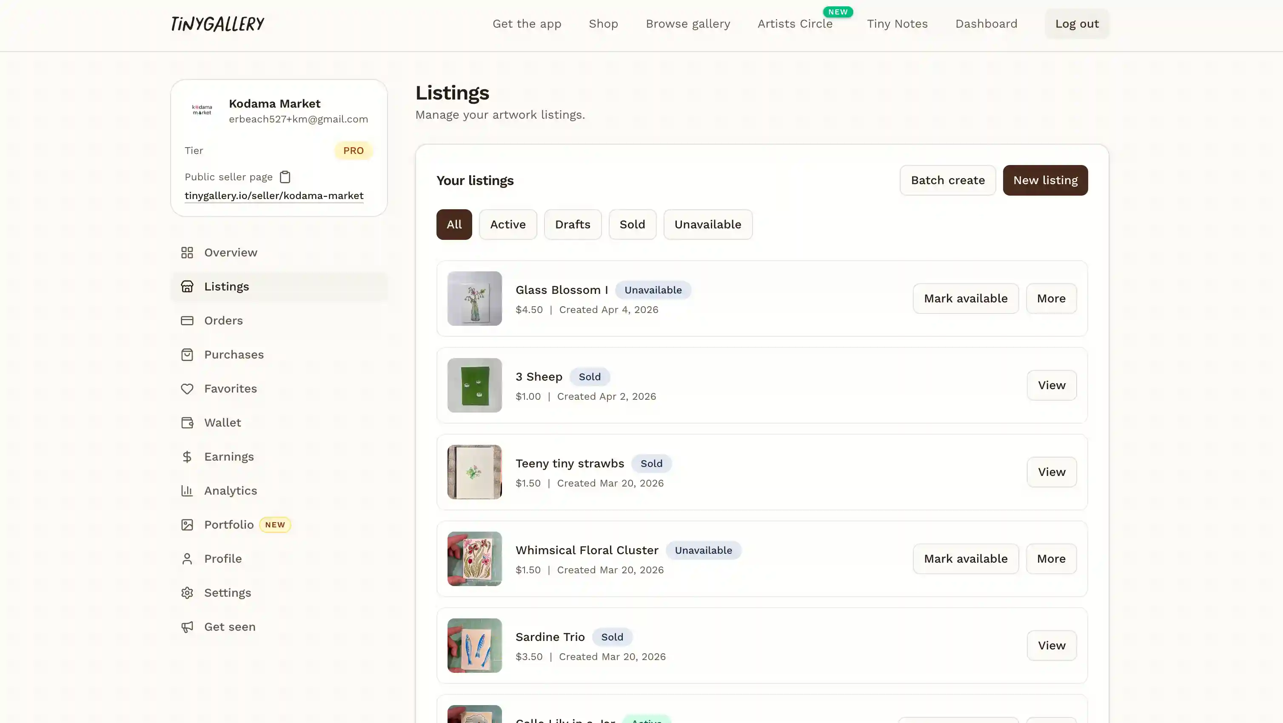View the 3 Sheep listing

[1052, 385]
